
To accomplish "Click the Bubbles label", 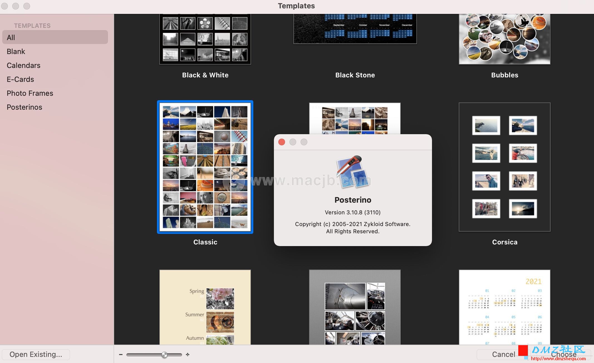I will tap(505, 75).
